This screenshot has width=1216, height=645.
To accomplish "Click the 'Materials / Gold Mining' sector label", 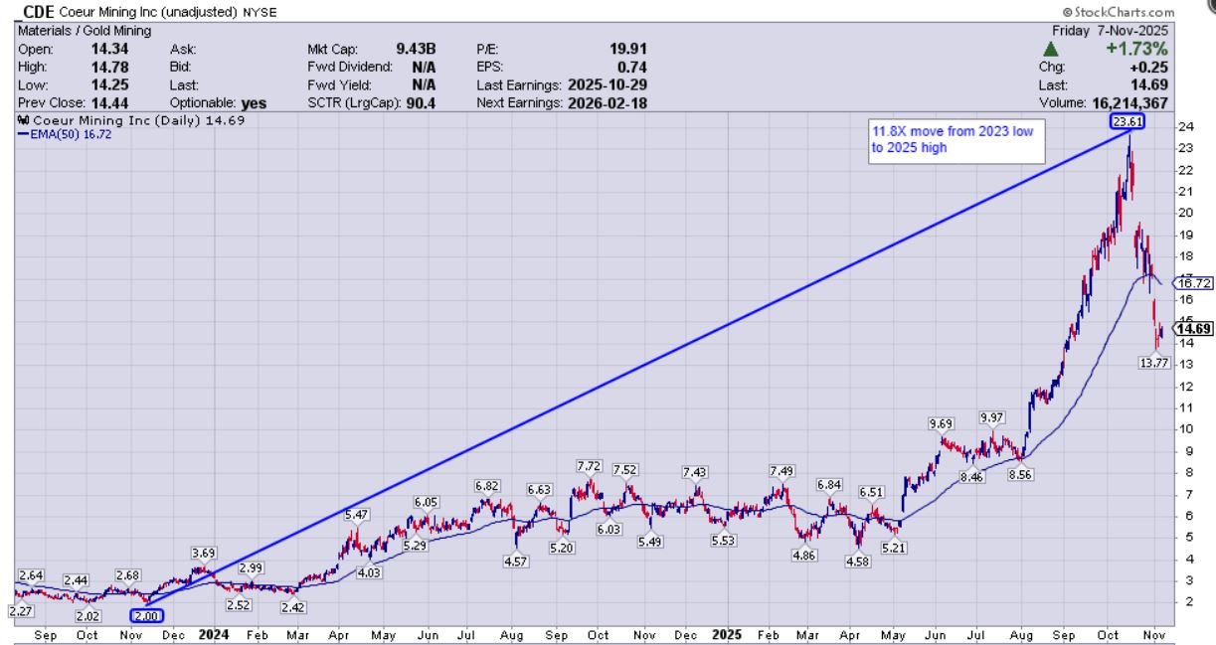I will 84,31.
